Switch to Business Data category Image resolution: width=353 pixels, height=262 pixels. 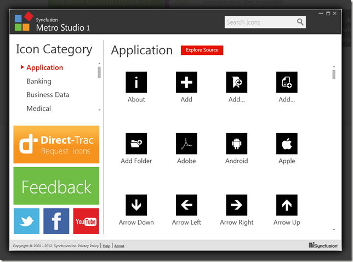(48, 95)
